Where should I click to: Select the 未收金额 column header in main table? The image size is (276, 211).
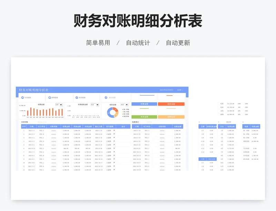pos(88,126)
